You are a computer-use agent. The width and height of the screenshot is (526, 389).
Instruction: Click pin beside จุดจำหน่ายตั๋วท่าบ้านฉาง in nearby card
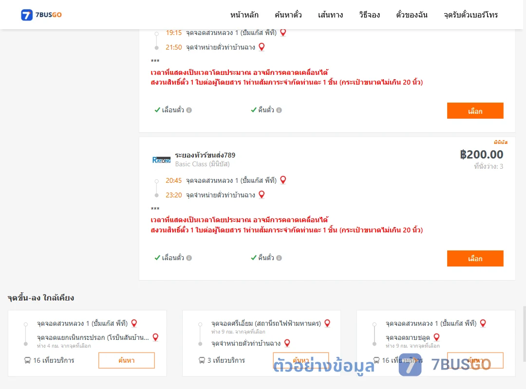coord(287,343)
